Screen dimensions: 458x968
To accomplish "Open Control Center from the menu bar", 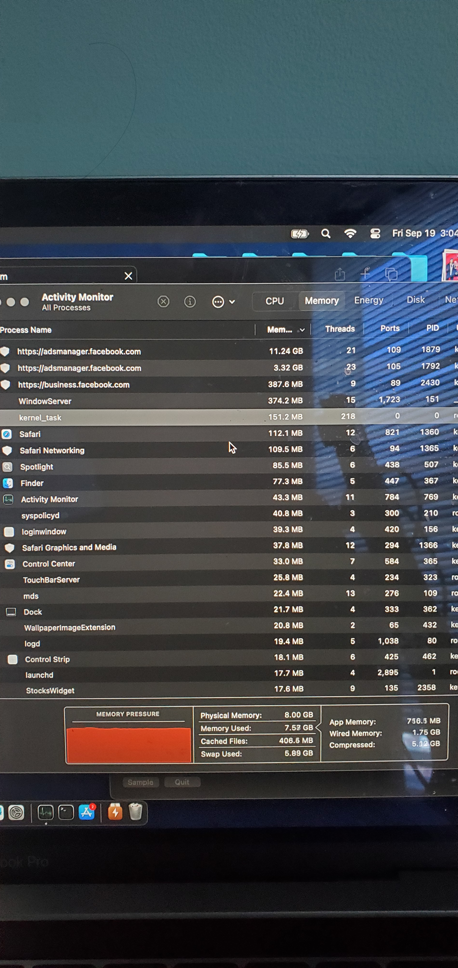I will click(375, 233).
